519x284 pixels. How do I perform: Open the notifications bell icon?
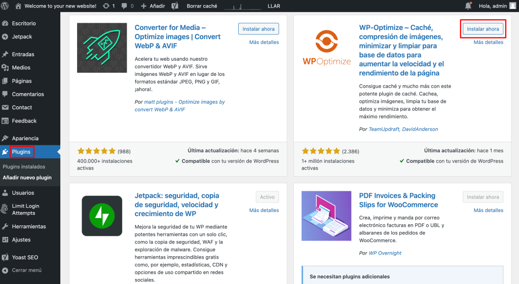[468, 6]
